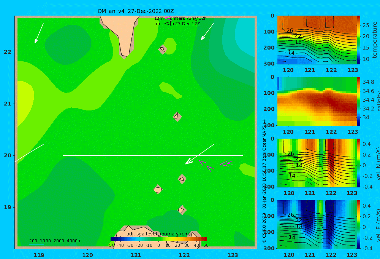Click the double-headed magenta drifter arrow
The height and width of the screenshot is (259, 380).
pyautogui.click(x=226, y=163)
